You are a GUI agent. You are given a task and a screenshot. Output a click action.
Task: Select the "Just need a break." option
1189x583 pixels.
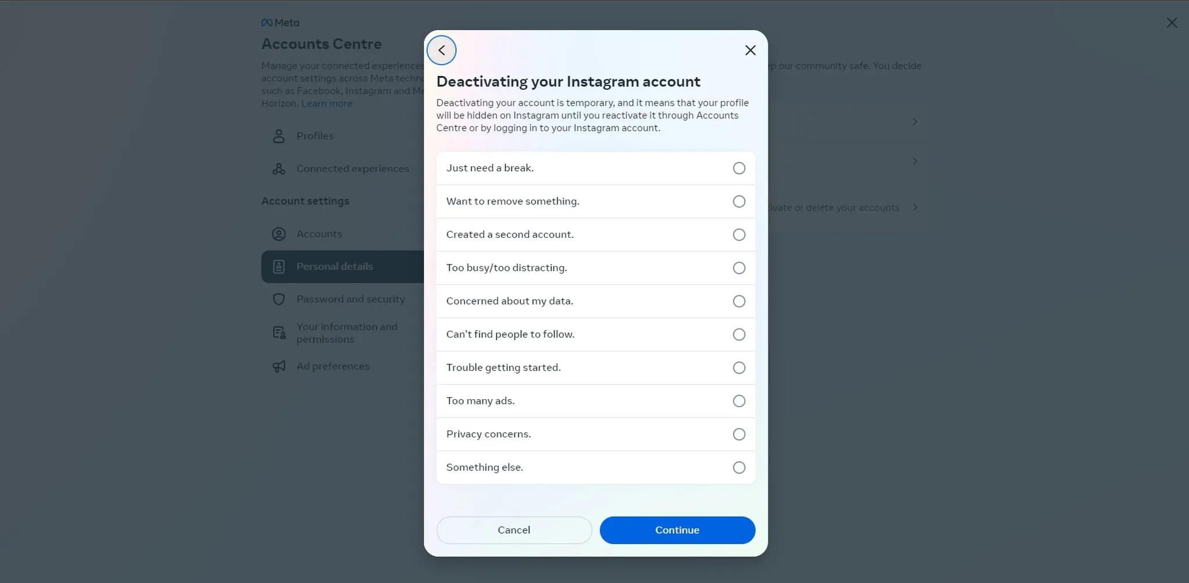click(738, 168)
